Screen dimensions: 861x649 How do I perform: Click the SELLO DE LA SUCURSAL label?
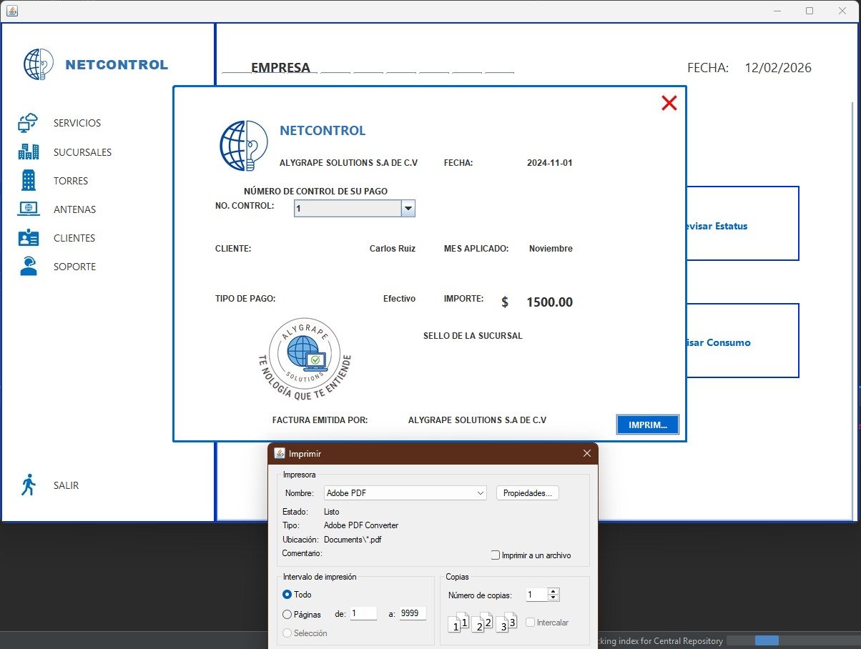point(473,336)
